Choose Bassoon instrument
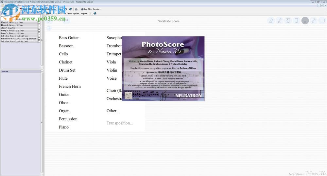 tap(66, 46)
